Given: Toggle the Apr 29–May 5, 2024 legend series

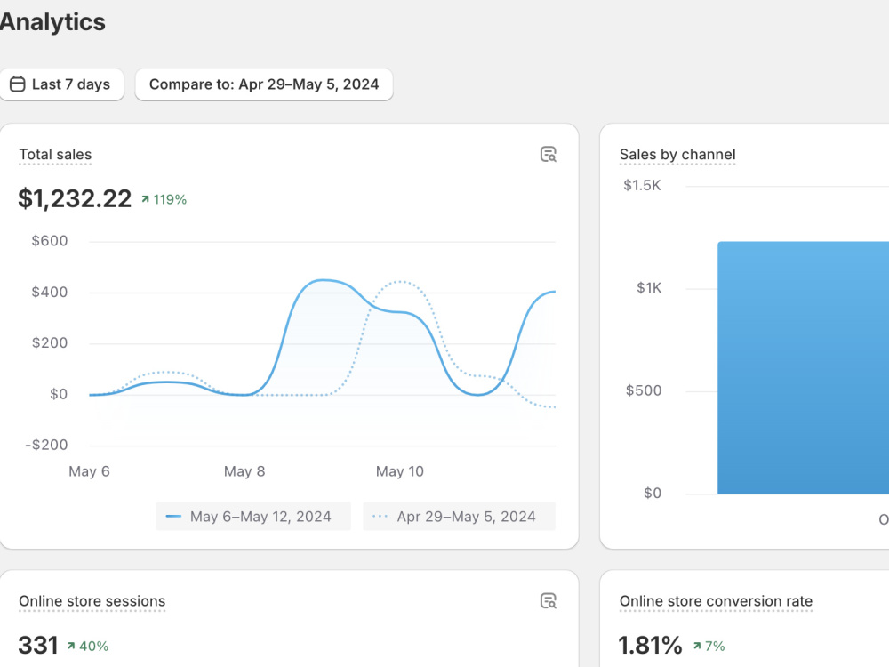Looking at the screenshot, I should (x=460, y=516).
